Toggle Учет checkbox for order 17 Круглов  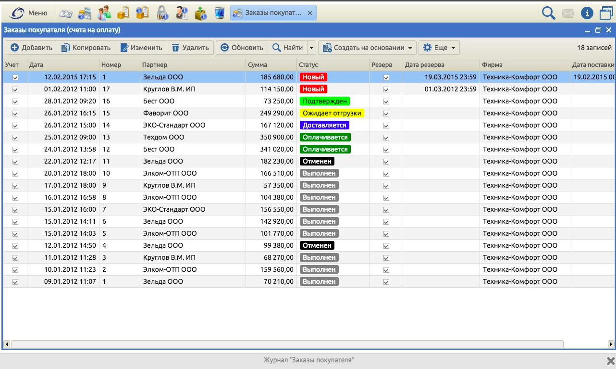pyautogui.click(x=15, y=89)
